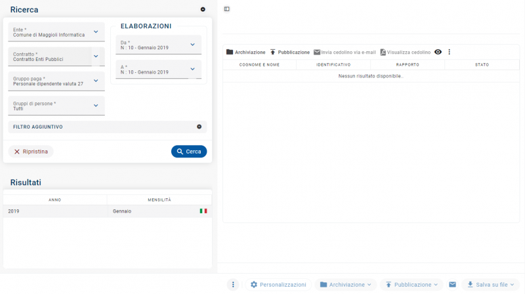Open the Gruppi di persone dropdown

(x=56, y=106)
